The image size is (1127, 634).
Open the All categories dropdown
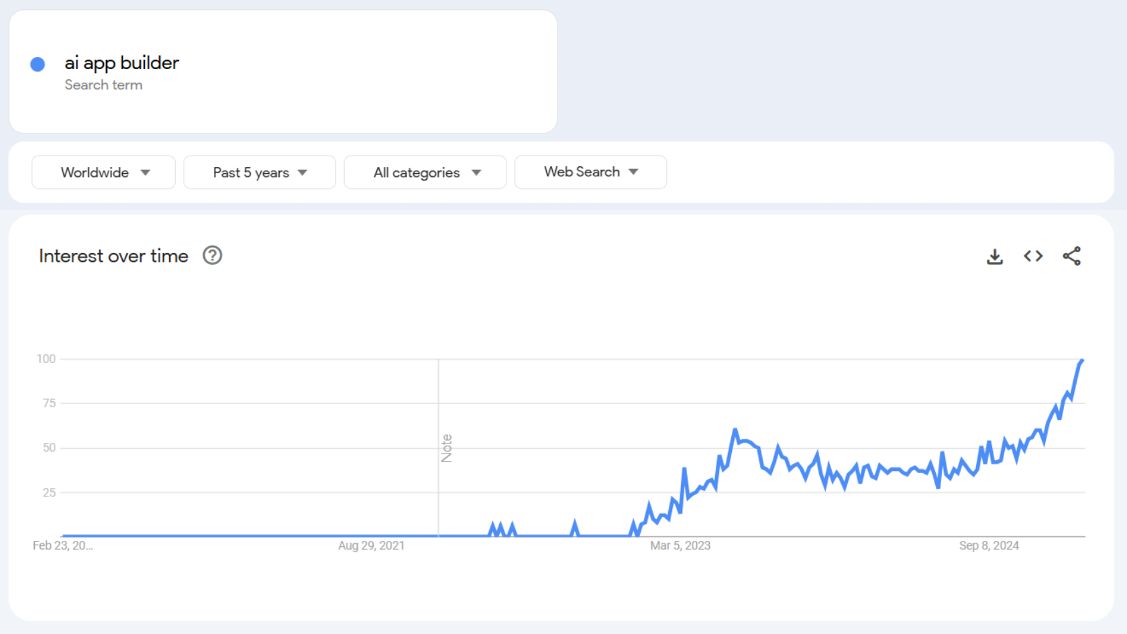tap(425, 172)
